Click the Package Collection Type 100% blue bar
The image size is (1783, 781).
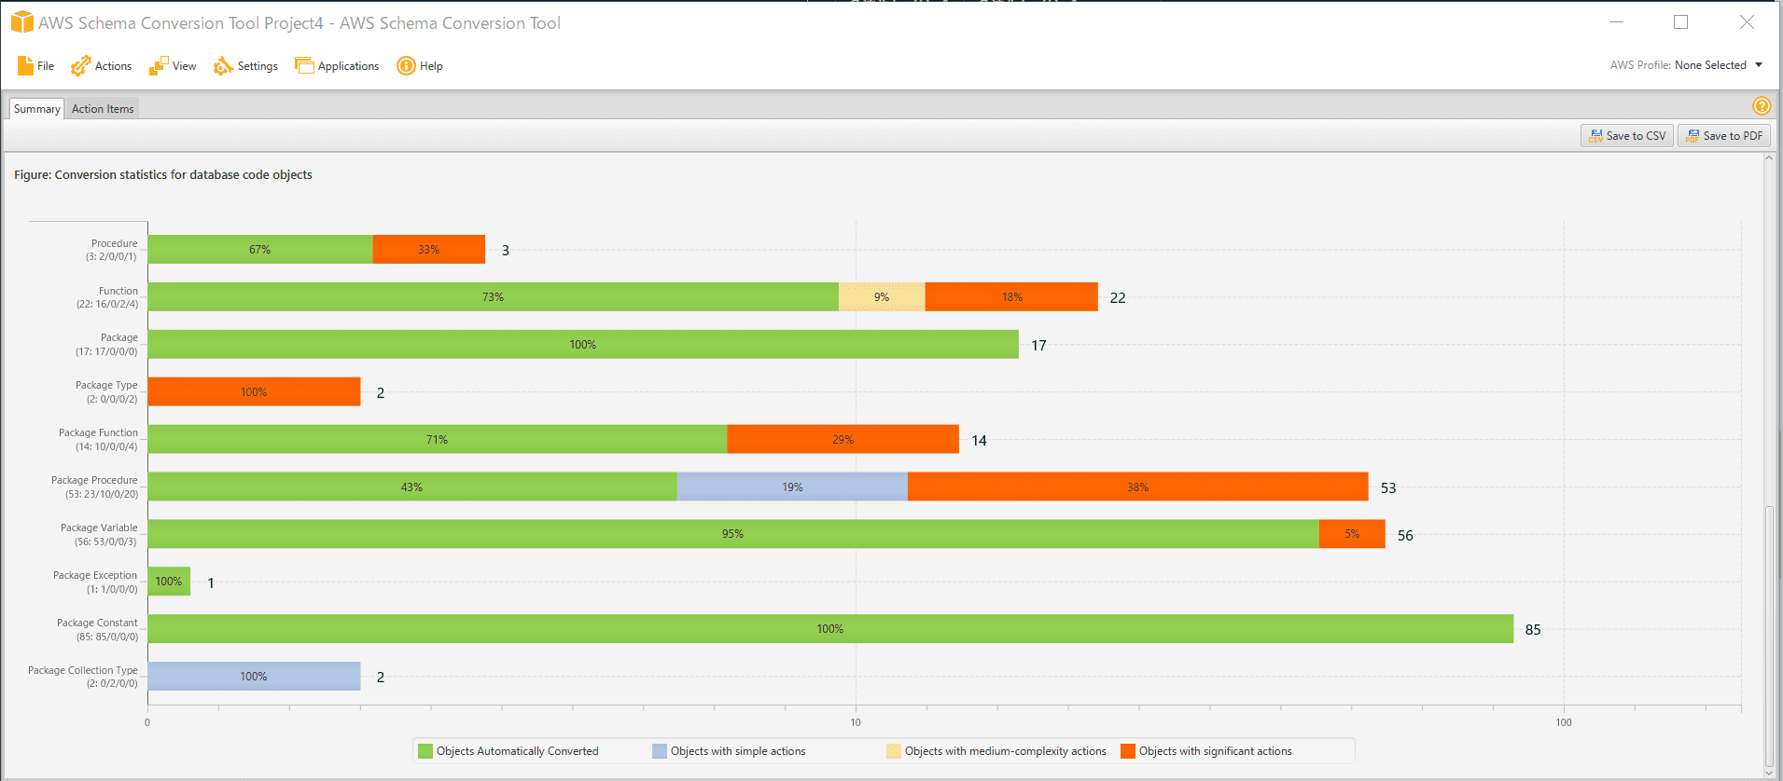click(x=254, y=677)
